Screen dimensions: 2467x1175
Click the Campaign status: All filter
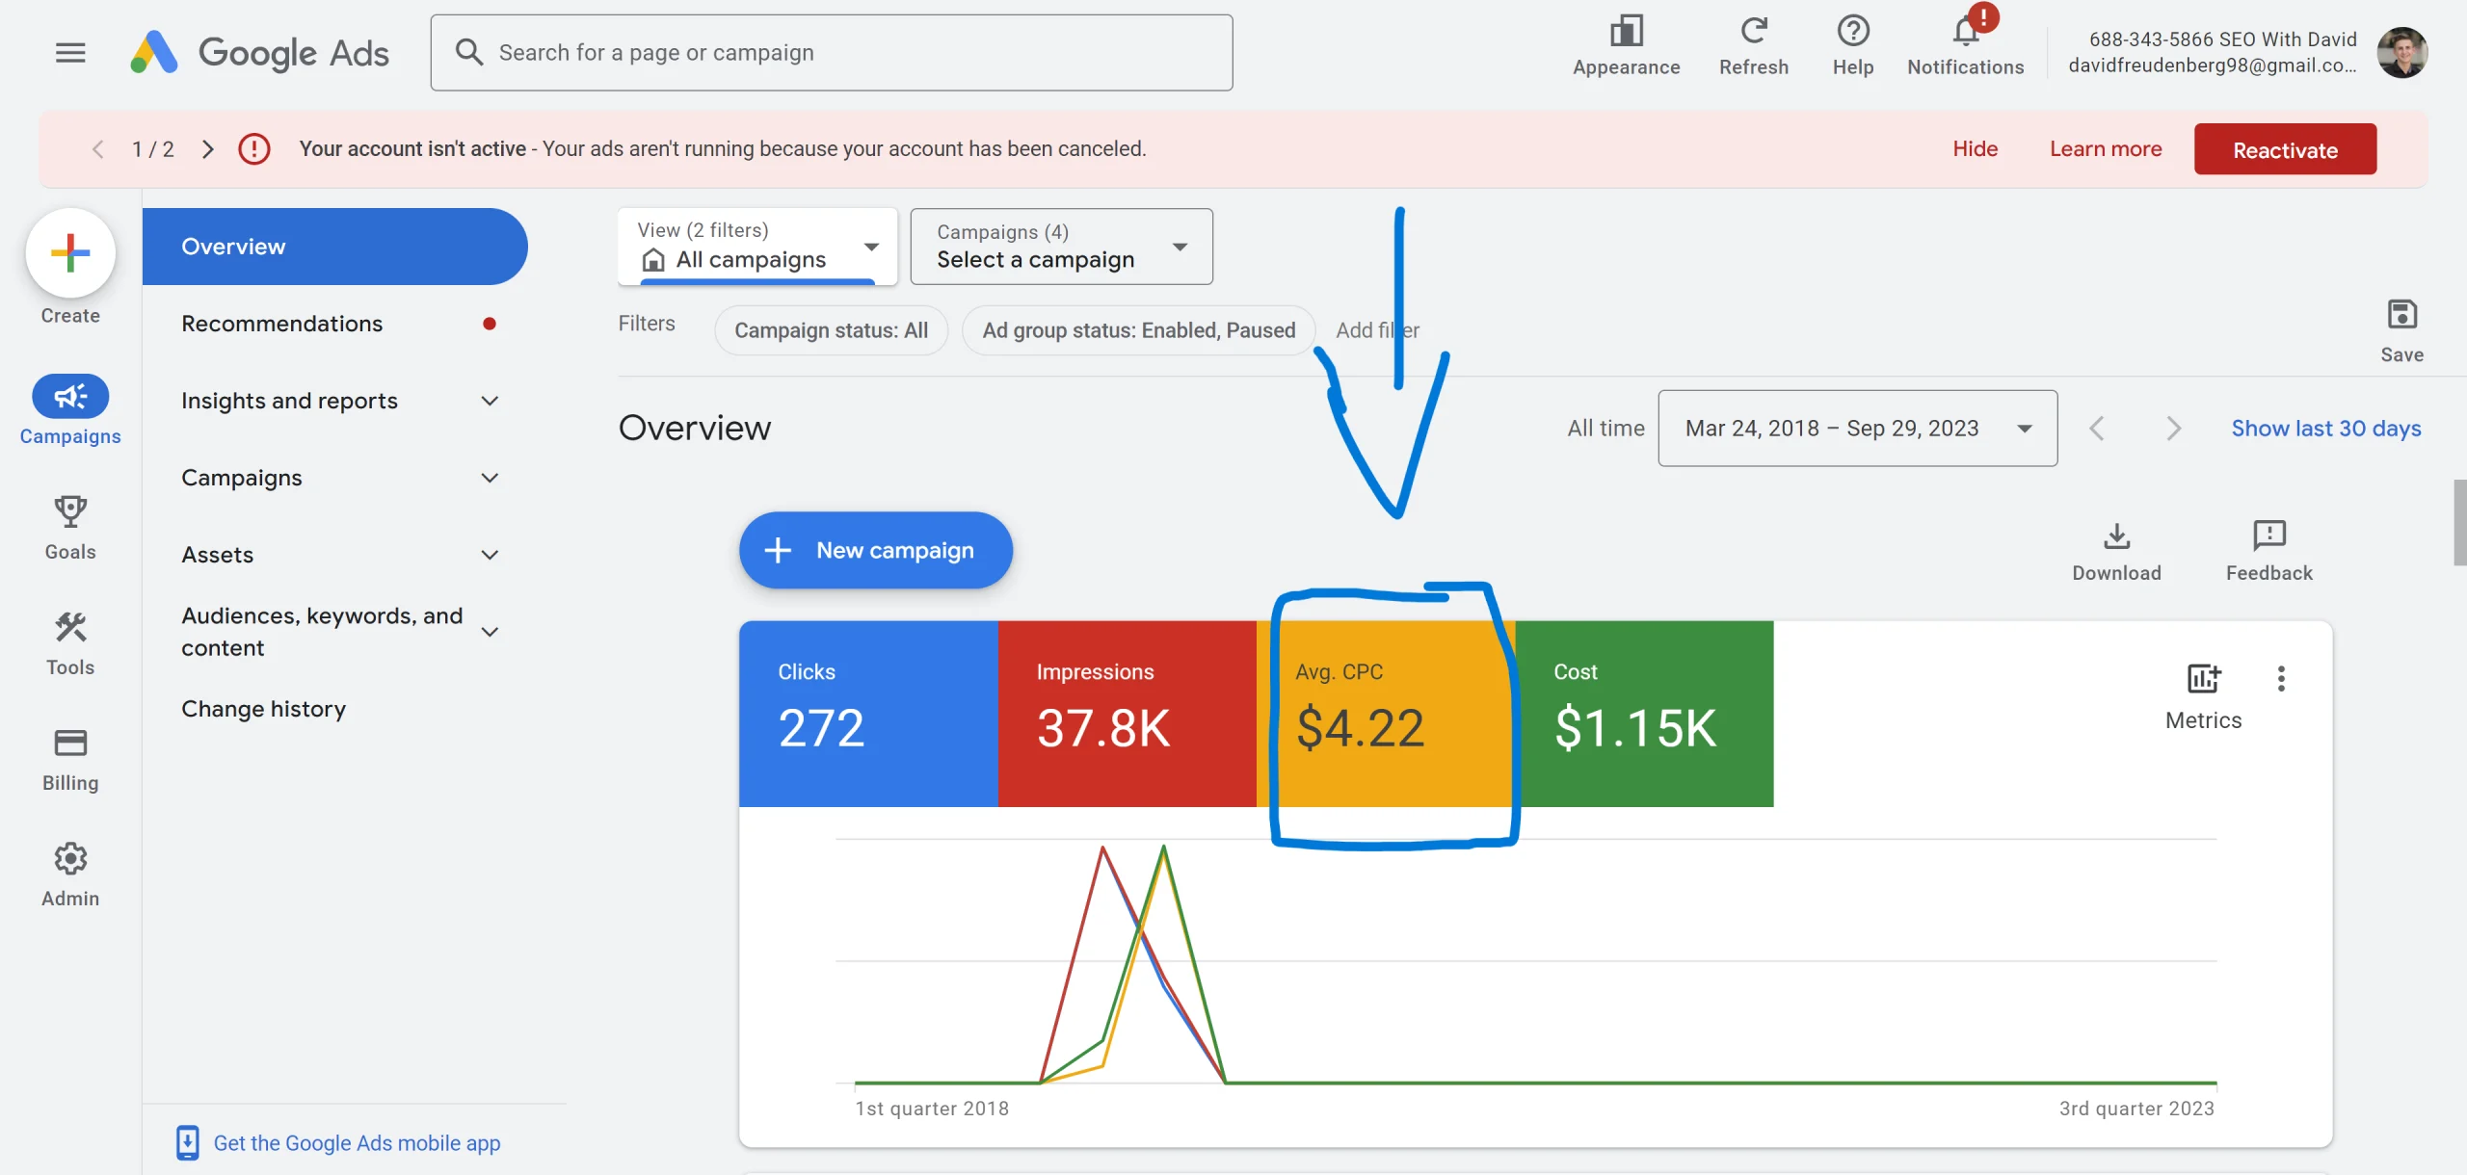click(x=831, y=330)
